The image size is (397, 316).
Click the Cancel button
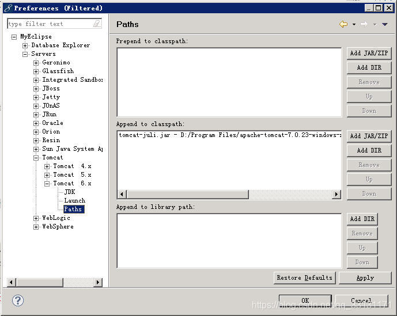coord(361,300)
